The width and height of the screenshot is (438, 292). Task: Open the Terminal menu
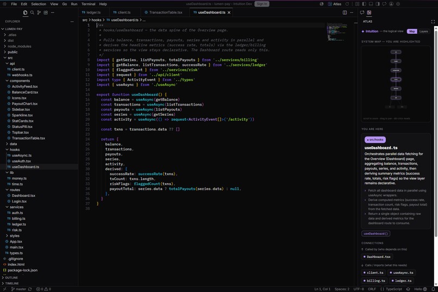88,4
